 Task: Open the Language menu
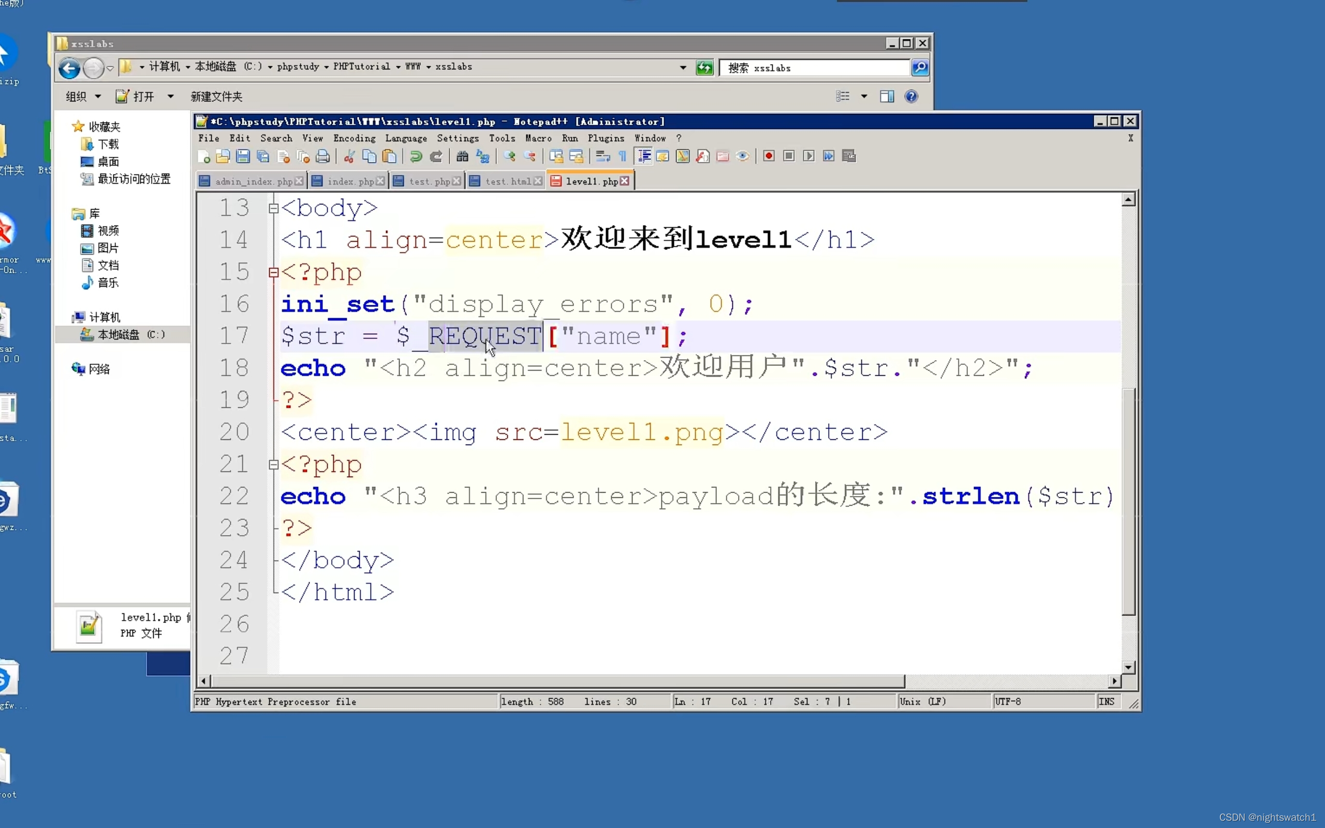point(406,139)
